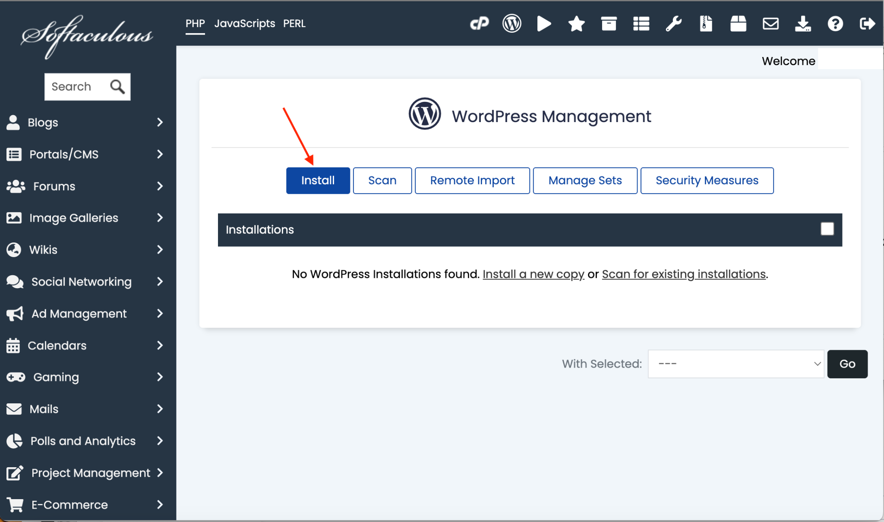
Task: Open the wrench settings icon
Action: (673, 23)
